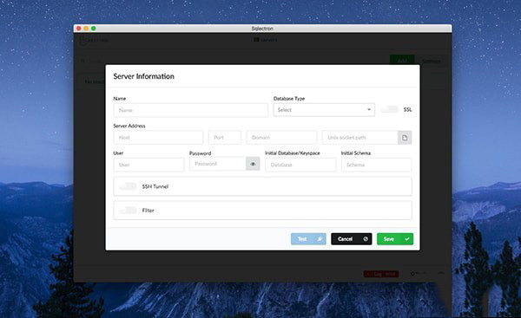Image resolution: width=521 pixels, height=318 pixels.
Task: Click the User input field
Action: click(x=148, y=165)
